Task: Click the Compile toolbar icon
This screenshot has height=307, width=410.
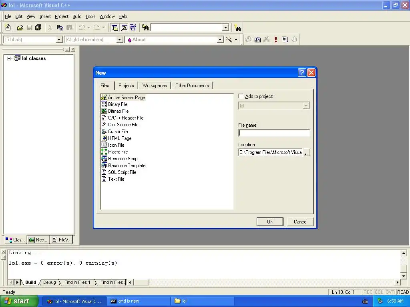Action: pyautogui.click(x=248, y=40)
